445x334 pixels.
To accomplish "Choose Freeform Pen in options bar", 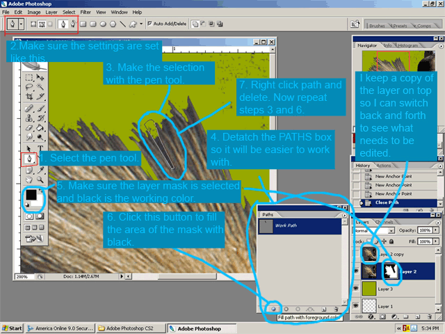I will (73, 24).
